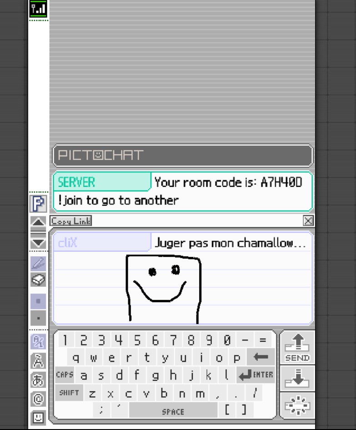
Task: Tap the b key
Action: pos(164,393)
